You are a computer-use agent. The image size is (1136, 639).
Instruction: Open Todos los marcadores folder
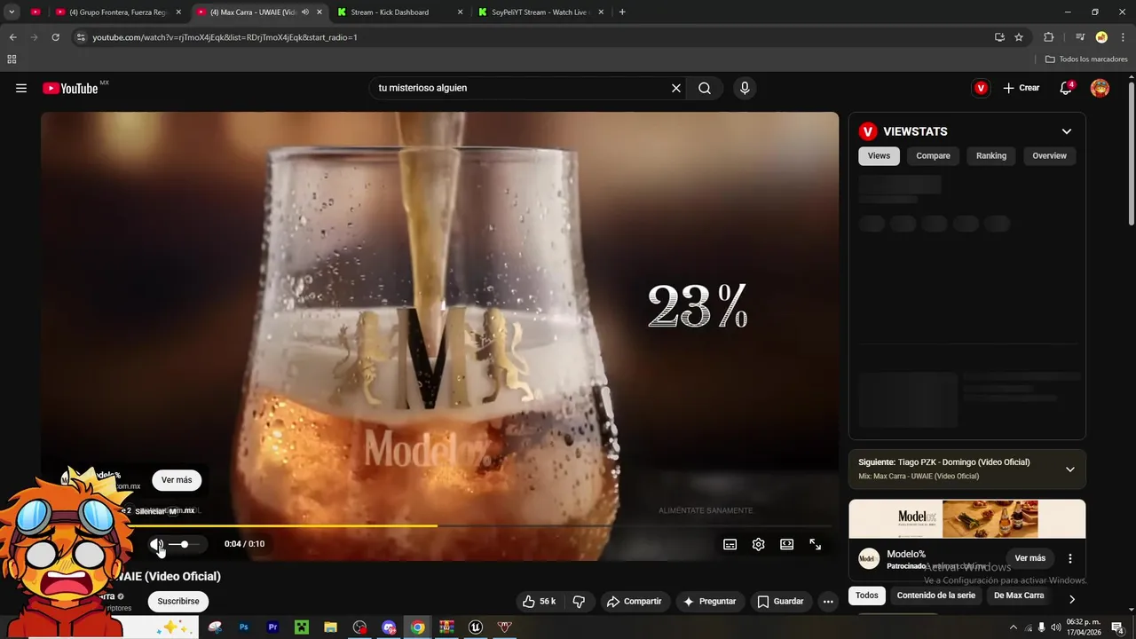pyautogui.click(x=1086, y=59)
